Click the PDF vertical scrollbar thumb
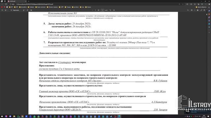Viewport: 211px width, 118px height. click(207, 14)
